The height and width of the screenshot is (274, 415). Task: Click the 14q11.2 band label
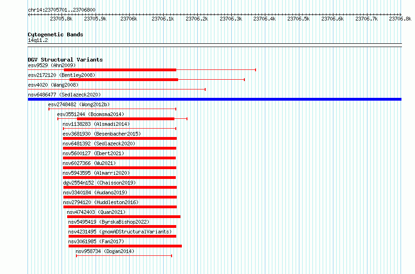point(38,40)
